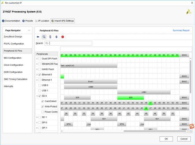Image resolution: width=195 pixels, height=145 pixels.
Task: Click EMIO option in Ethernet 0 row
Action: (184, 76)
